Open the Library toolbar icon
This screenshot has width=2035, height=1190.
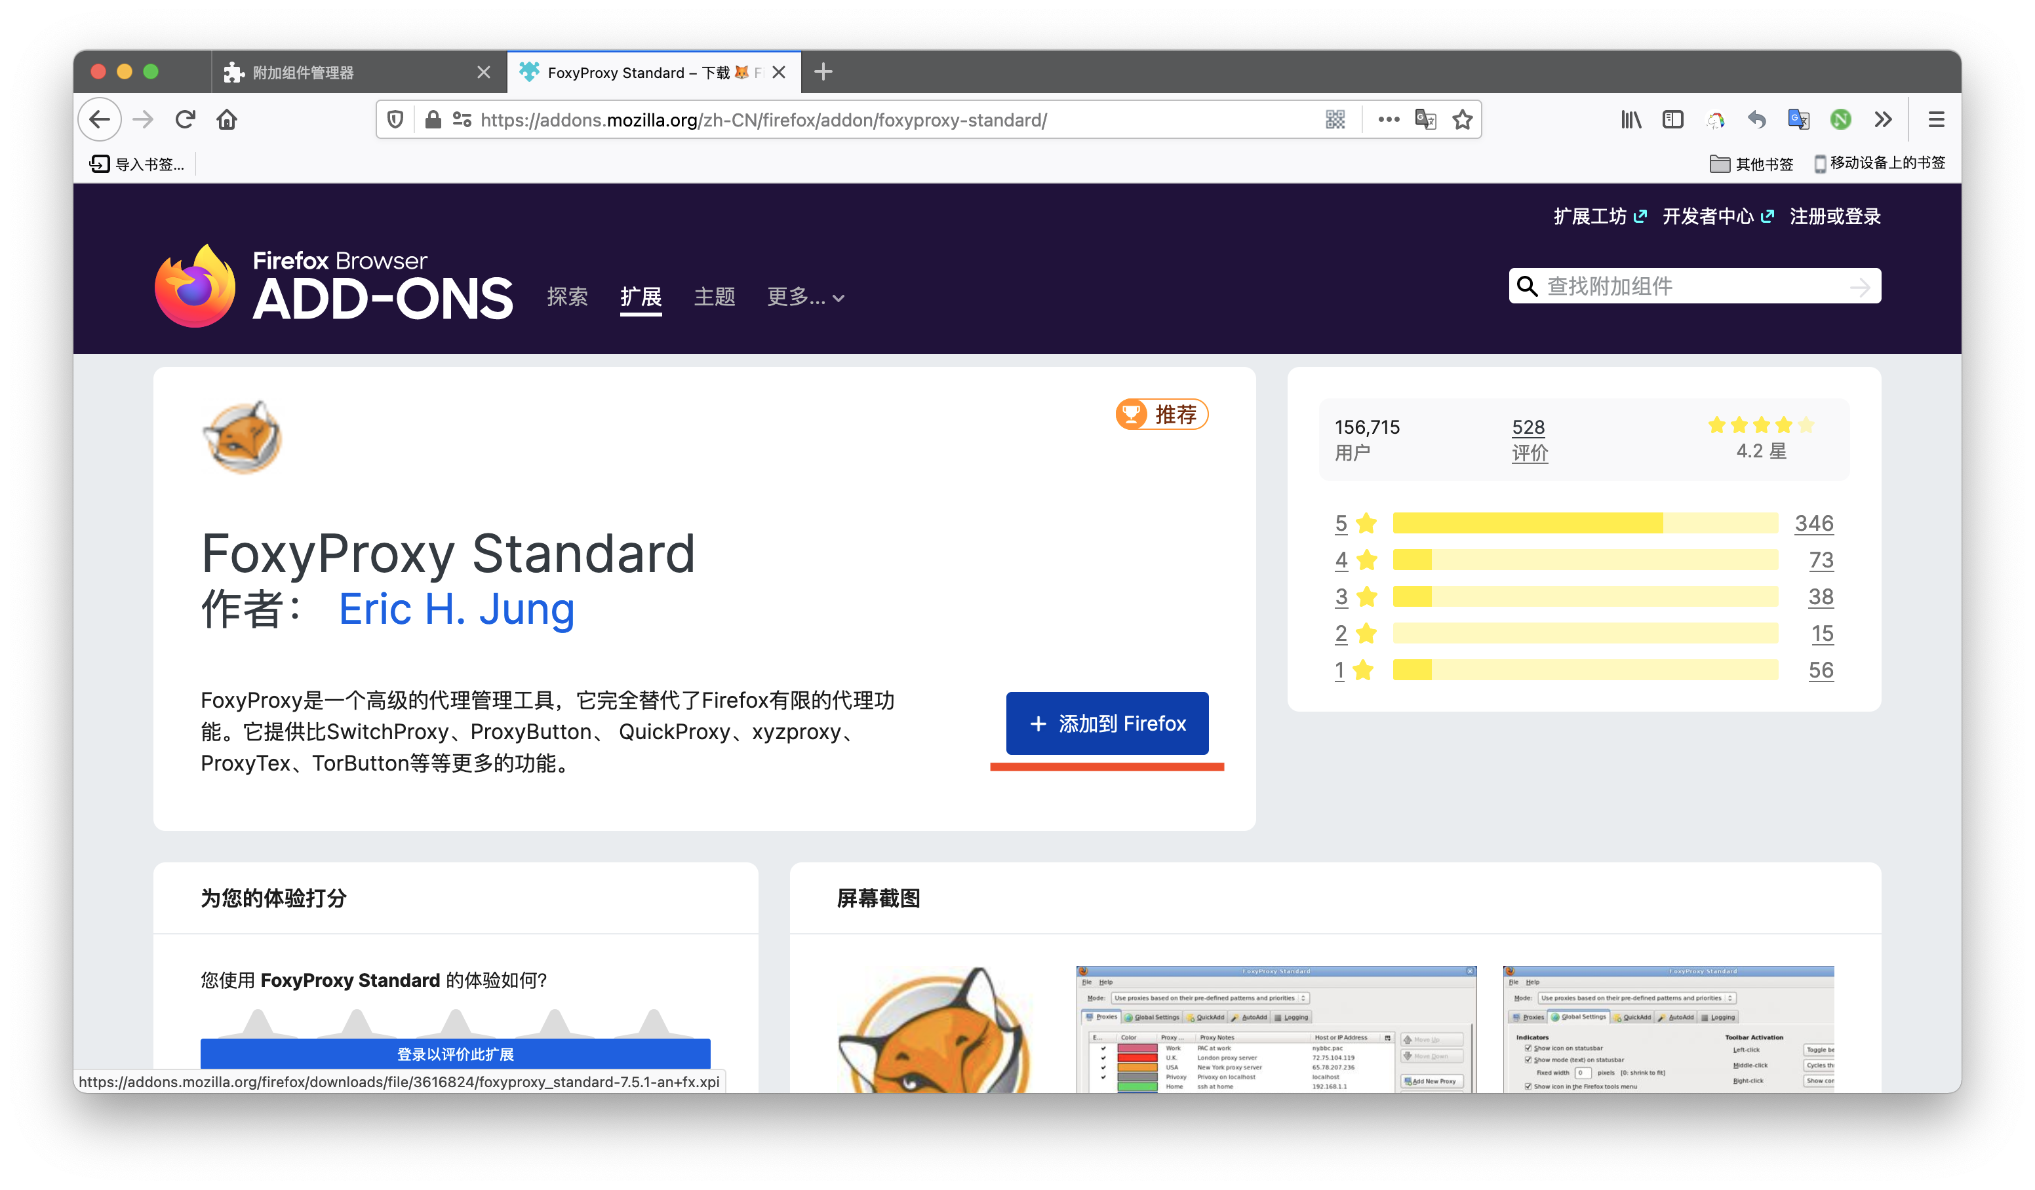[x=1630, y=119]
